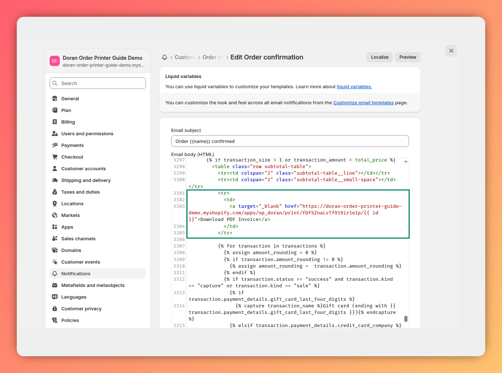502x373 pixels.
Task: Click the Users and permissions icon
Action: coord(55,133)
